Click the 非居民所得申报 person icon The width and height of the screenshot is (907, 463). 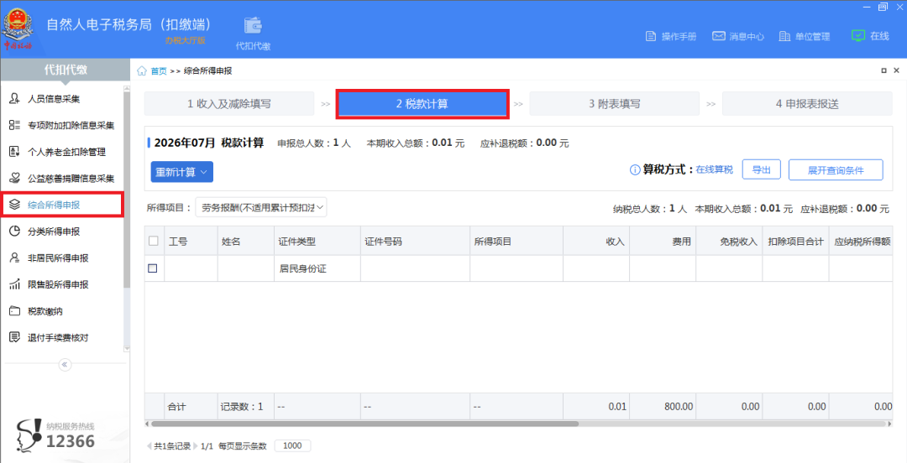point(14,258)
